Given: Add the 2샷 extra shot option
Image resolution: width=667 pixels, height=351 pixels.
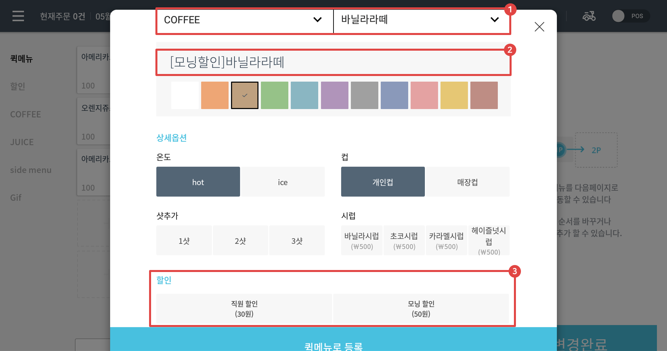Looking at the screenshot, I should [x=240, y=240].
